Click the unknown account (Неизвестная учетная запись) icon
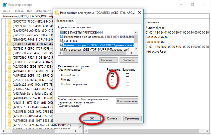 pos(61,37)
